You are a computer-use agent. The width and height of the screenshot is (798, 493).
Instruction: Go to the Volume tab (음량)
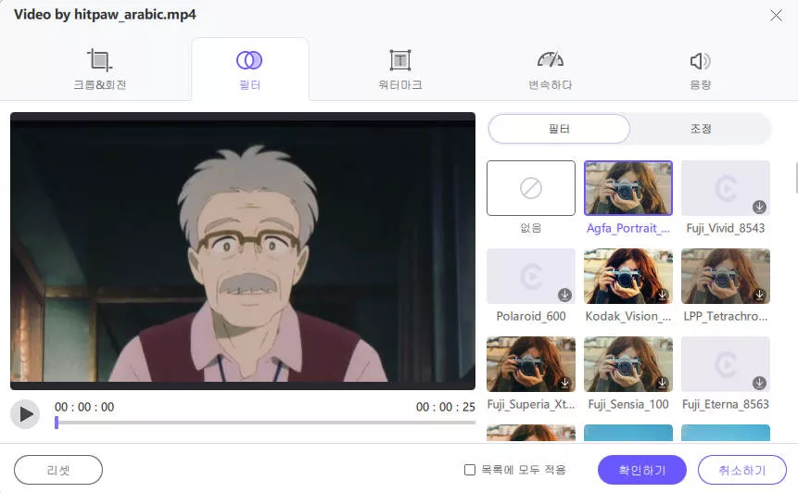(x=701, y=70)
